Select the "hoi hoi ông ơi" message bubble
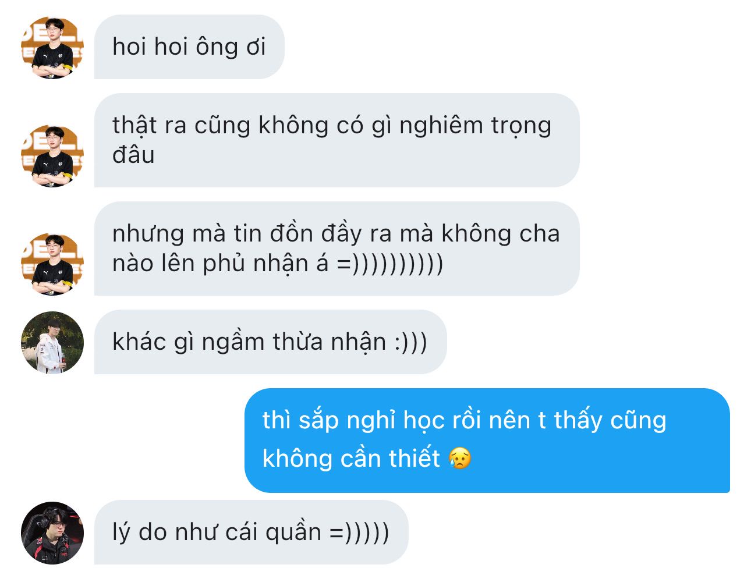The image size is (751, 575). point(189,47)
